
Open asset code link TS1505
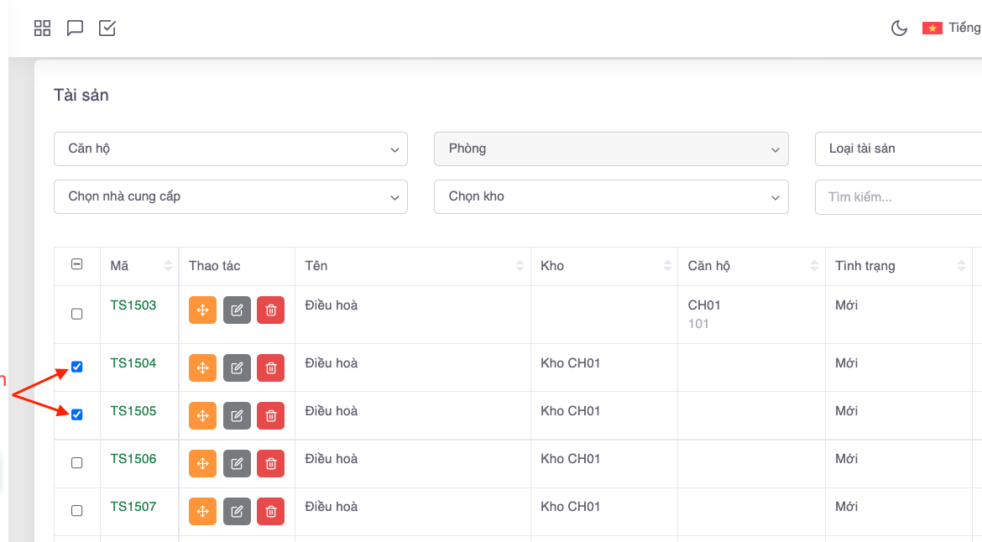click(133, 411)
